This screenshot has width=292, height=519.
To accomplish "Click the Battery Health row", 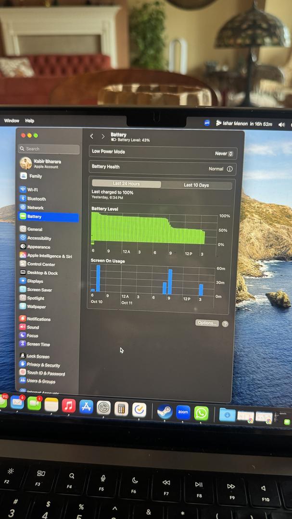I will coord(163,168).
